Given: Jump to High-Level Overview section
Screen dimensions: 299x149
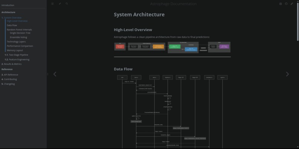Looking at the screenshot, I should 17,21.
